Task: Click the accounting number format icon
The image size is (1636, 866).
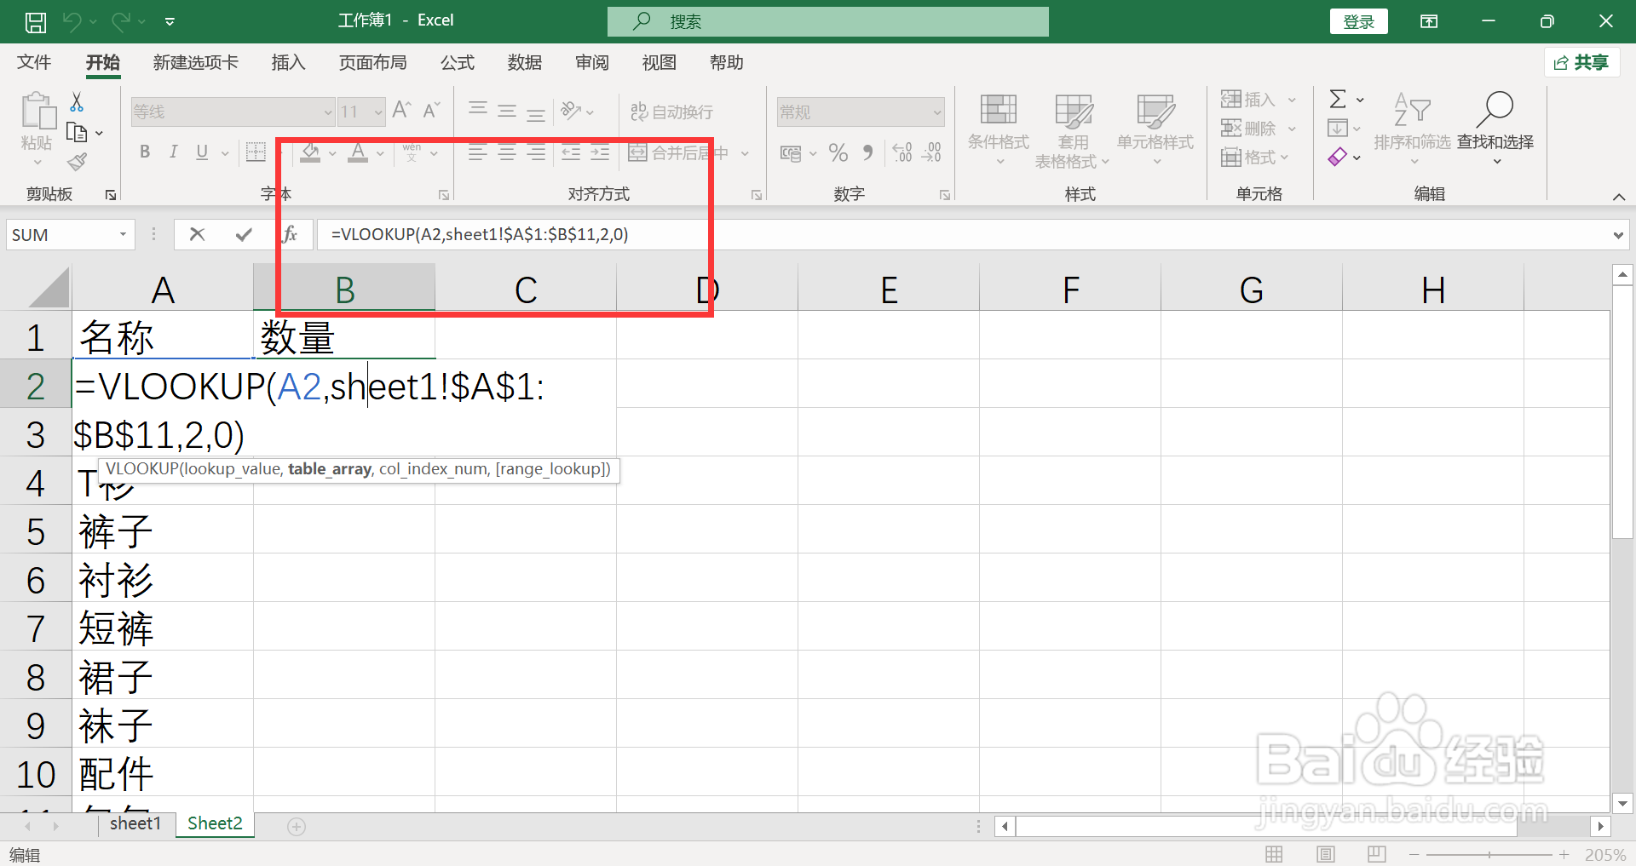Action: coord(791,153)
